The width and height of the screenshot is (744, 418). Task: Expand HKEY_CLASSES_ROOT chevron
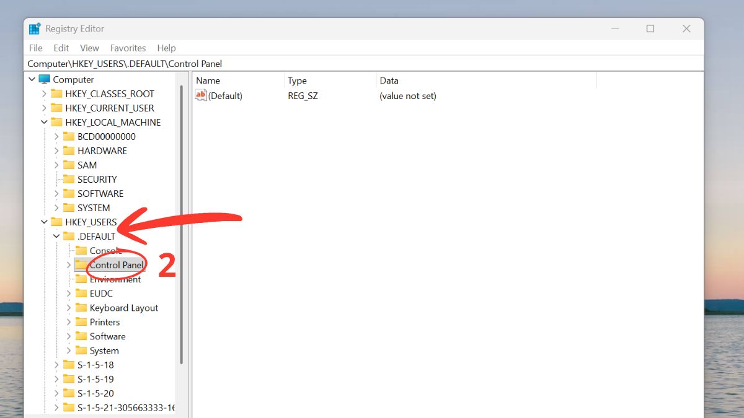pyautogui.click(x=44, y=94)
